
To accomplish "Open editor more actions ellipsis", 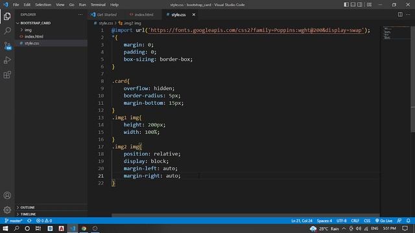I will click(x=408, y=14).
